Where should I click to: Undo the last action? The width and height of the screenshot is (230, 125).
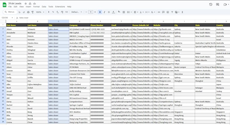coord(19,12)
